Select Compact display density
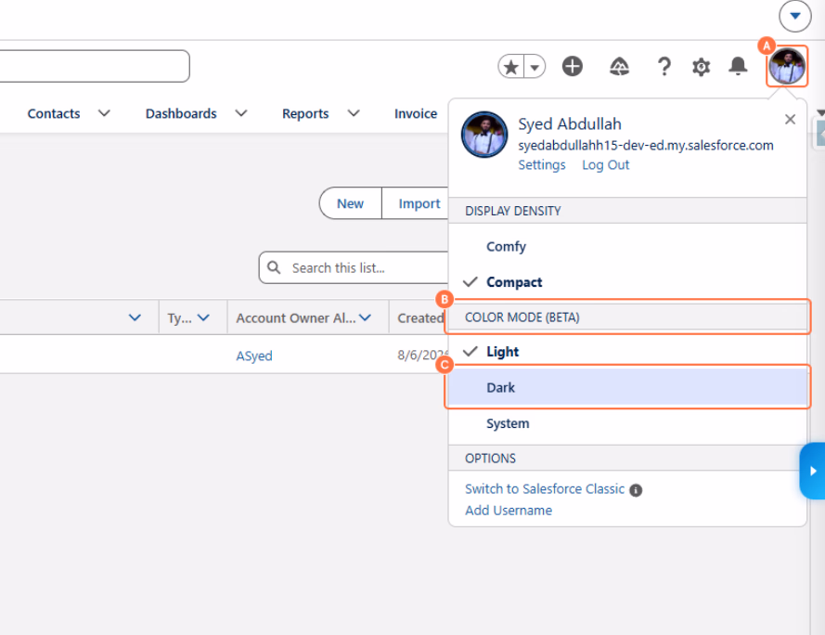 tap(627, 282)
